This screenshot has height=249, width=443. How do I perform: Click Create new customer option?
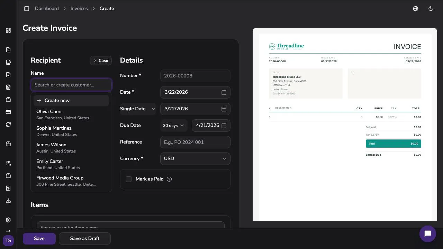click(x=71, y=101)
